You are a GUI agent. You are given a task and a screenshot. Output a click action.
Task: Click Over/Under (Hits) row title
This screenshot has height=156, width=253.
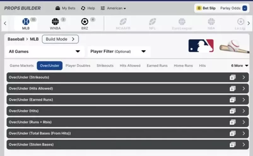pyautogui.click(x=24, y=111)
